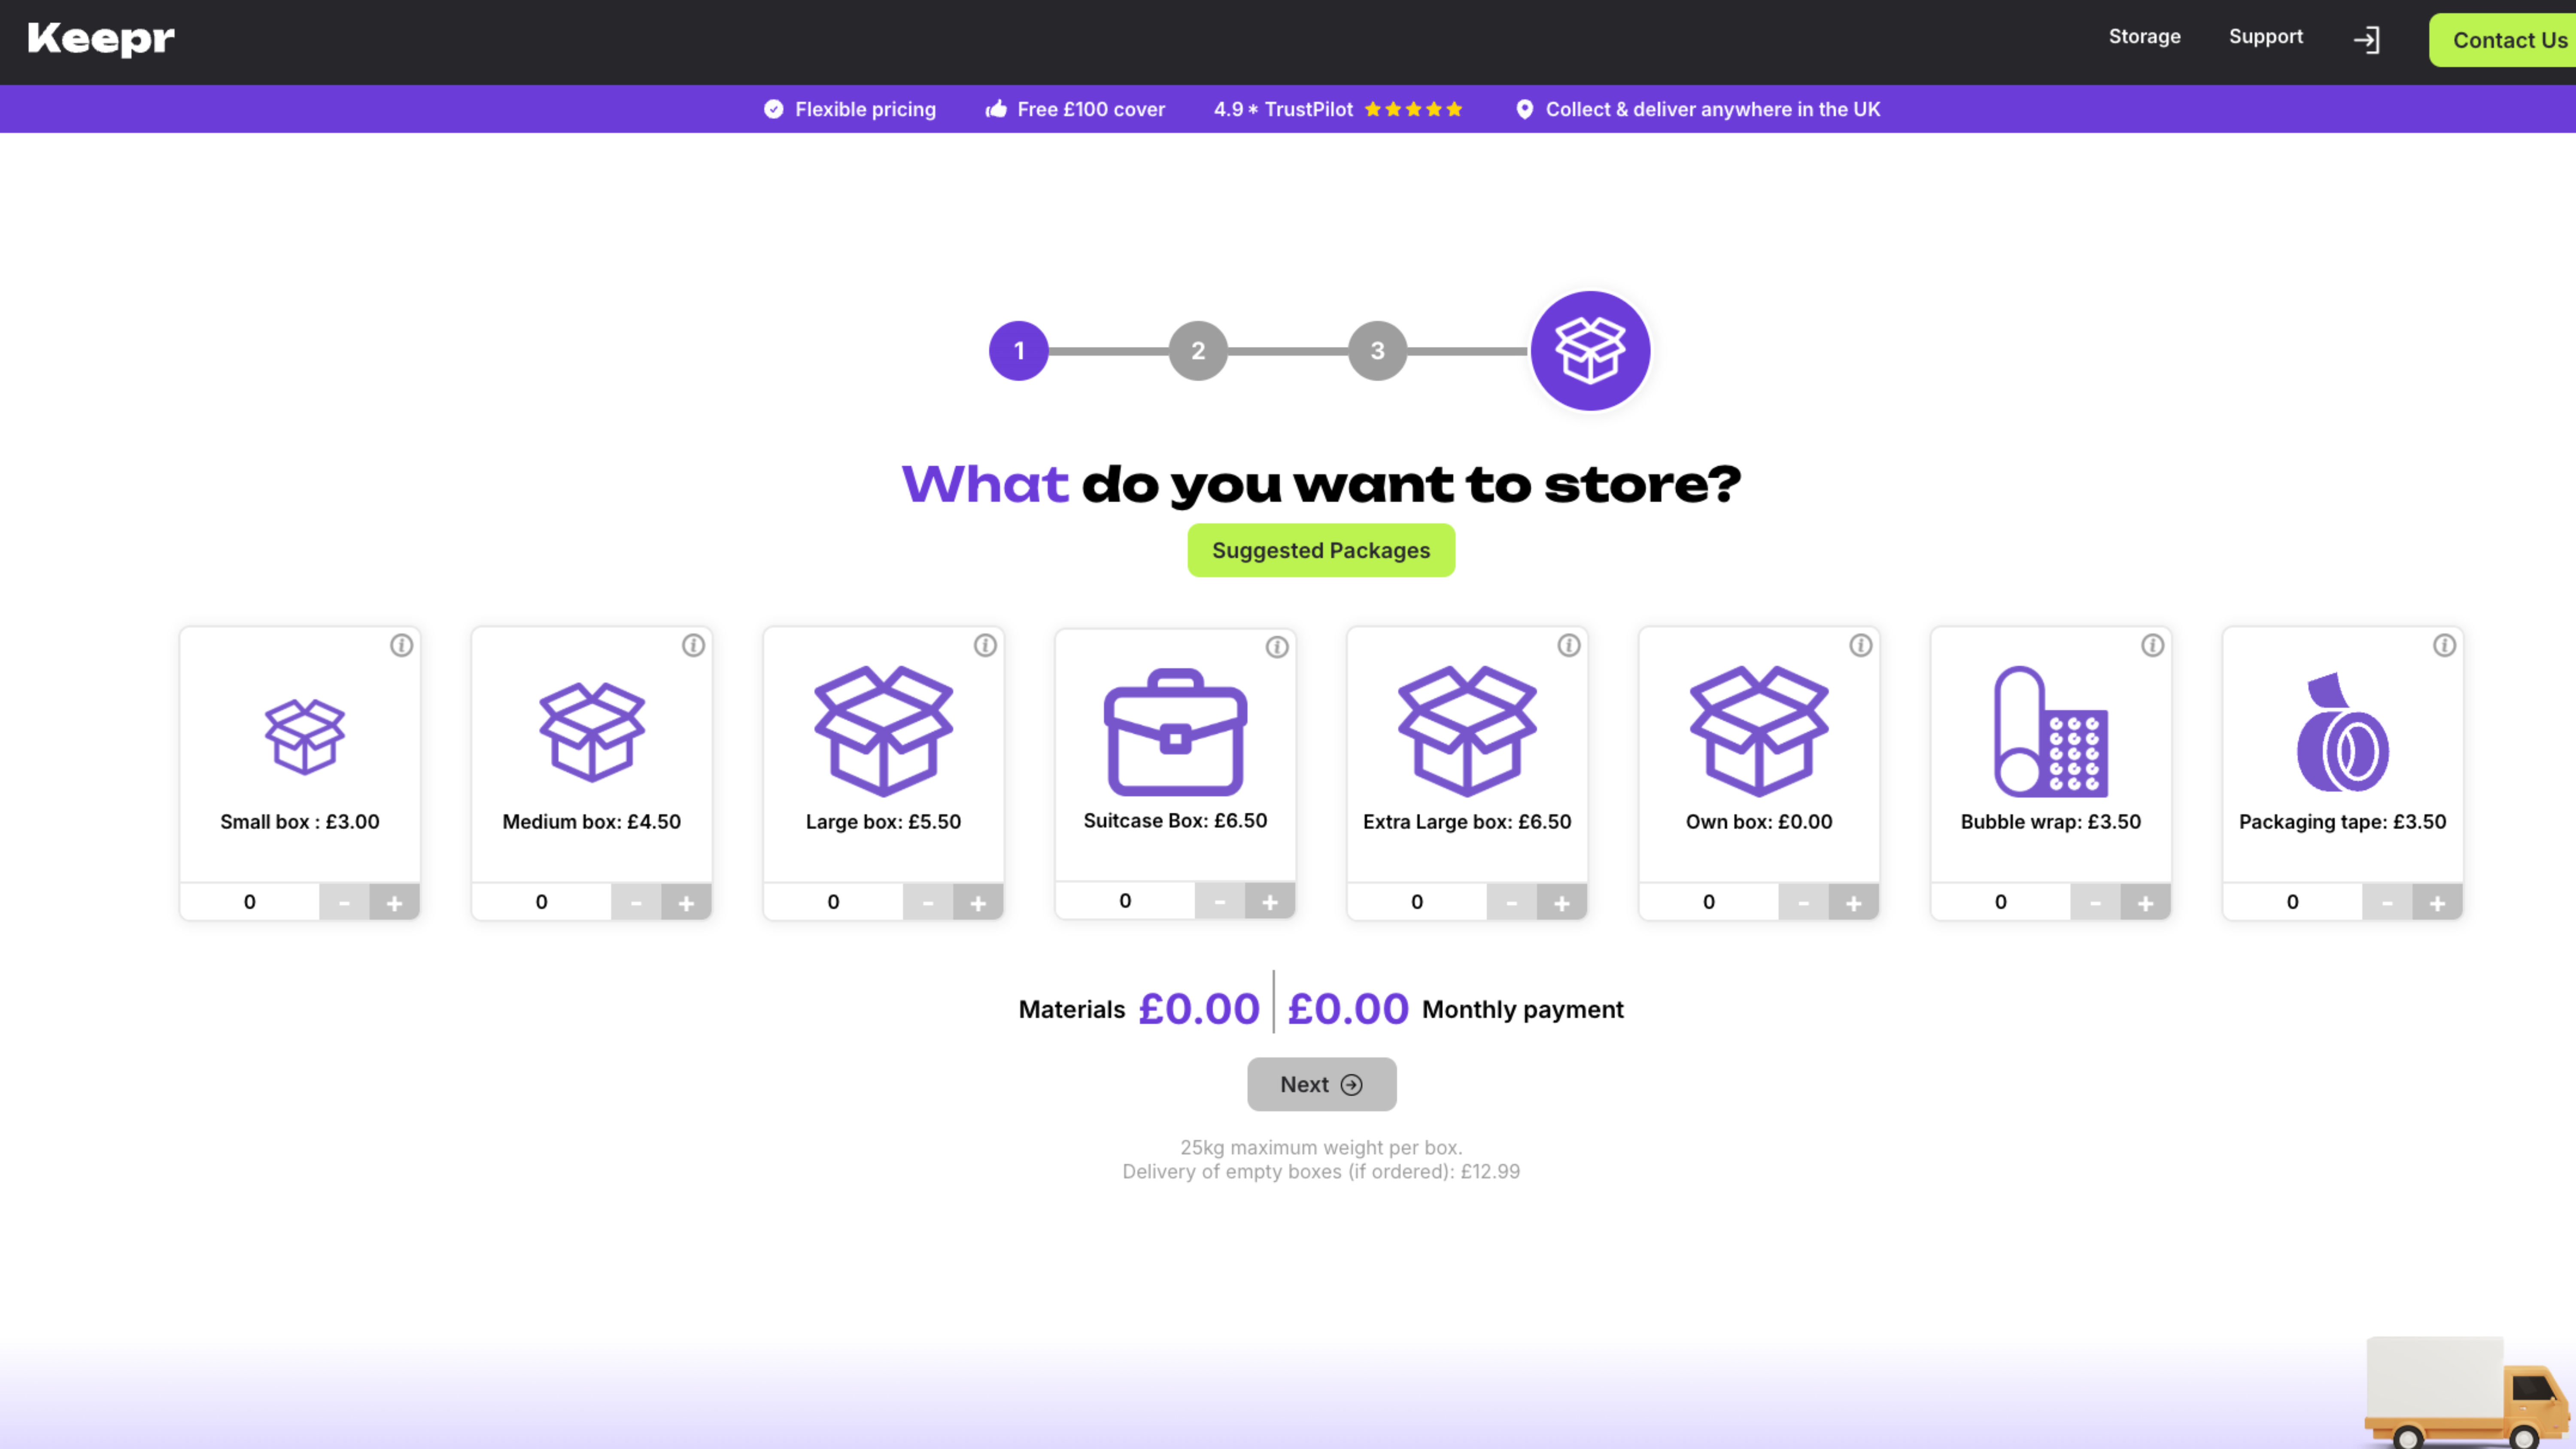
Task: Click the Free £100 cover banner text
Action: pos(1090,109)
